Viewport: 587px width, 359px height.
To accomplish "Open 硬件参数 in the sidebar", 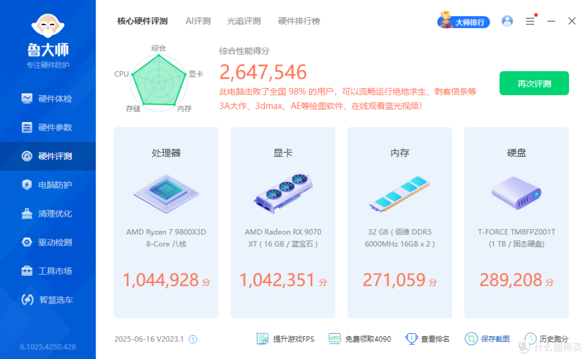I will coord(47,128).
